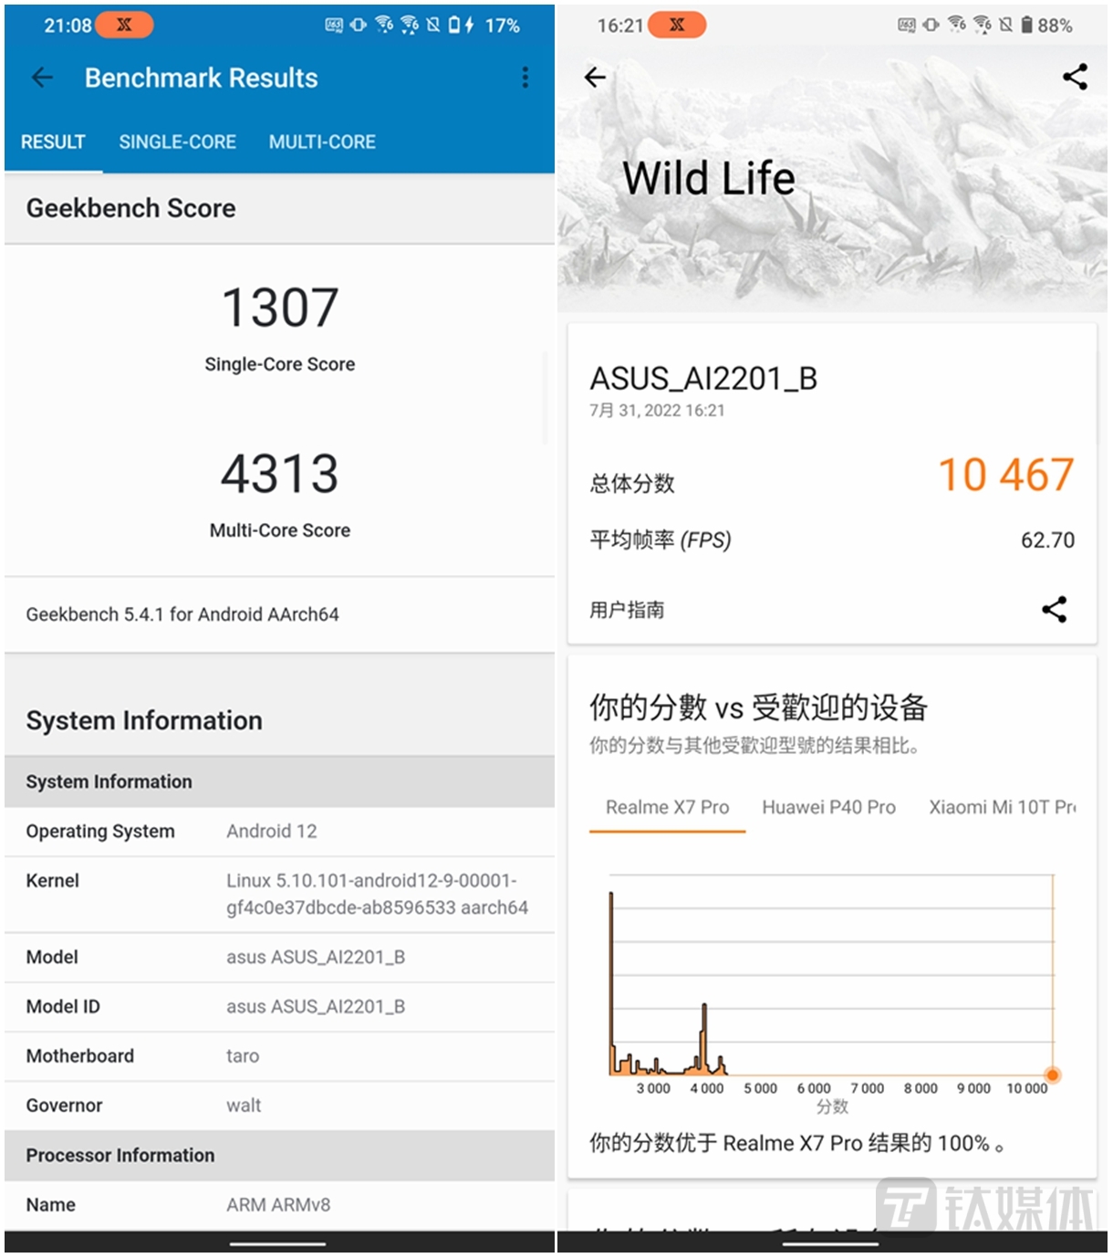Select Xiaomi Mi 10T Pro comparison tab

1001,808
